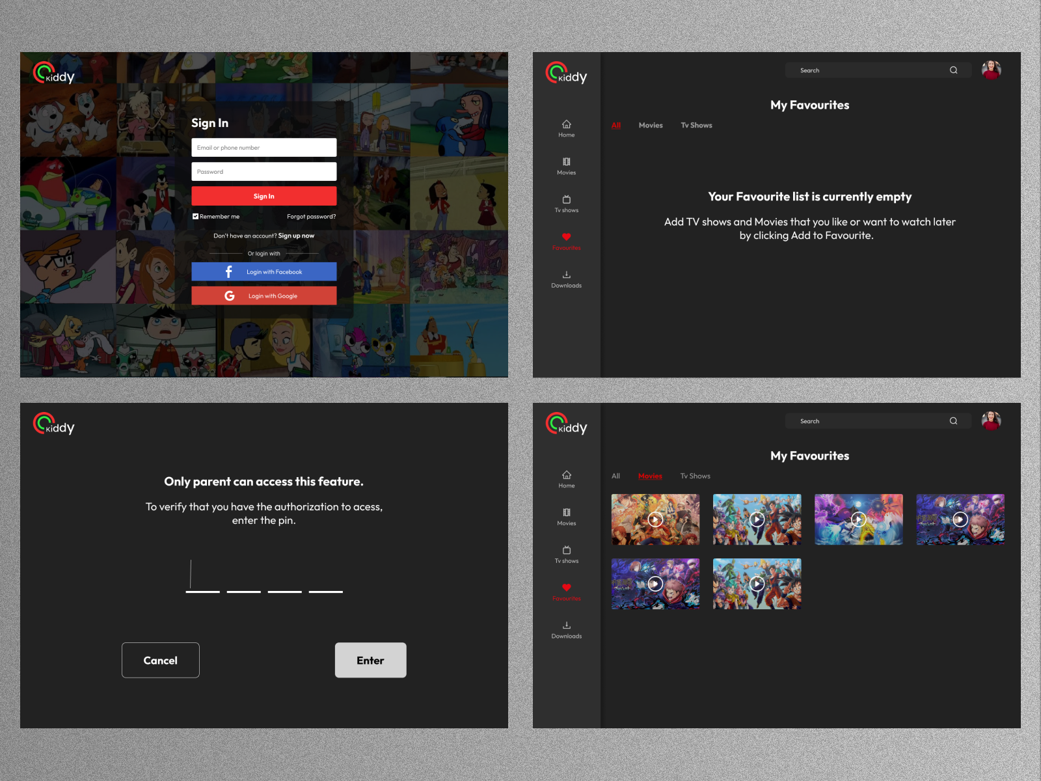The image size is (1041, 781).
Task: Uncheck the Remember me checkbox
Action: click(195, 216)
